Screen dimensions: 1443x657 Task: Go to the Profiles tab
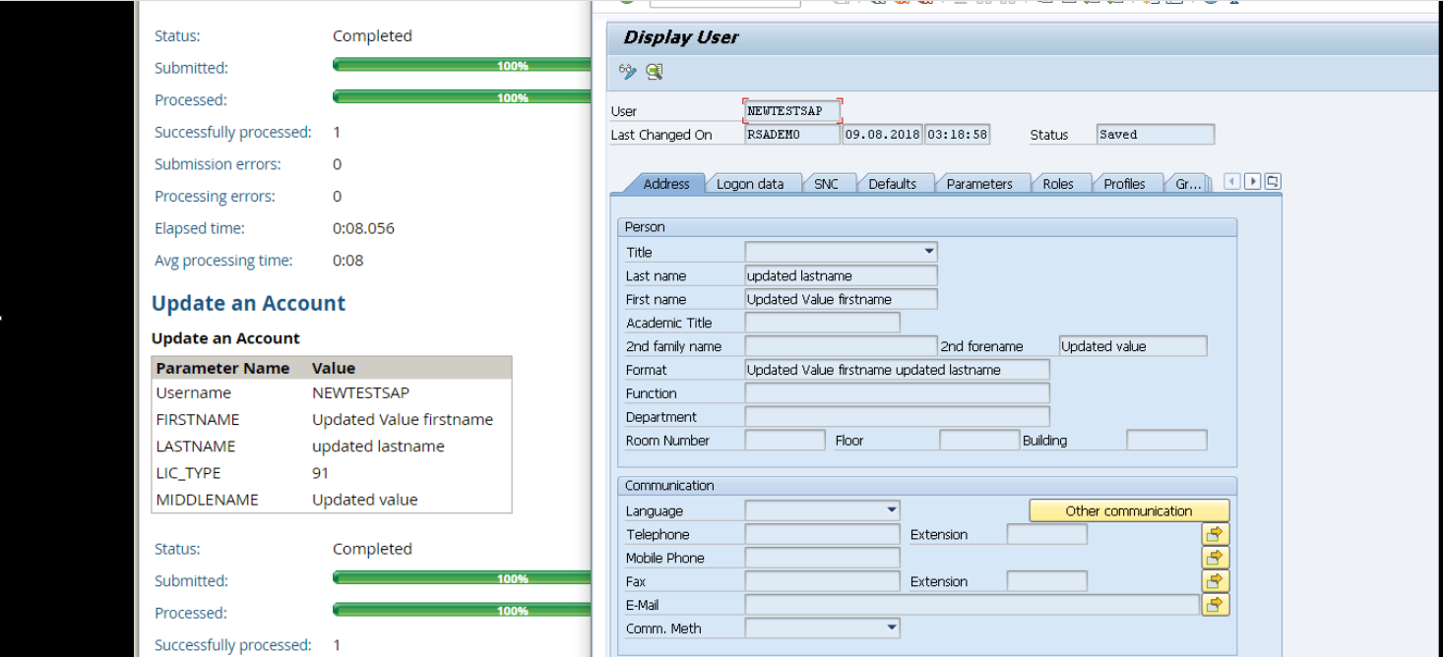click(1124, 184)
